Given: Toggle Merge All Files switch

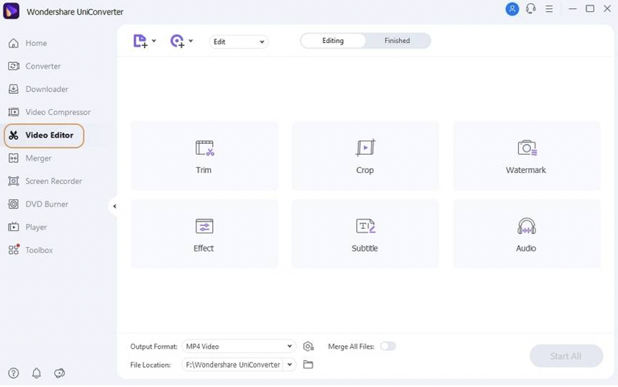Looking at the screenshot, I should tap(388, 346).
